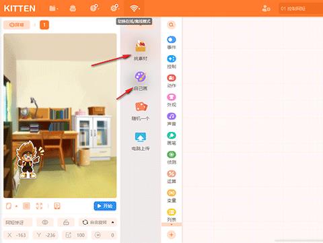Click the backpack icon in top bar

click(x=73, y=9)
